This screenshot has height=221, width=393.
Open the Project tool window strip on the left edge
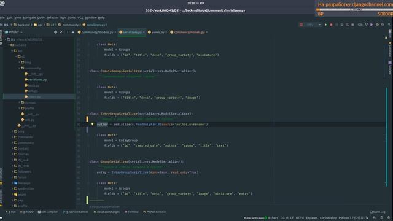point(1,37)
